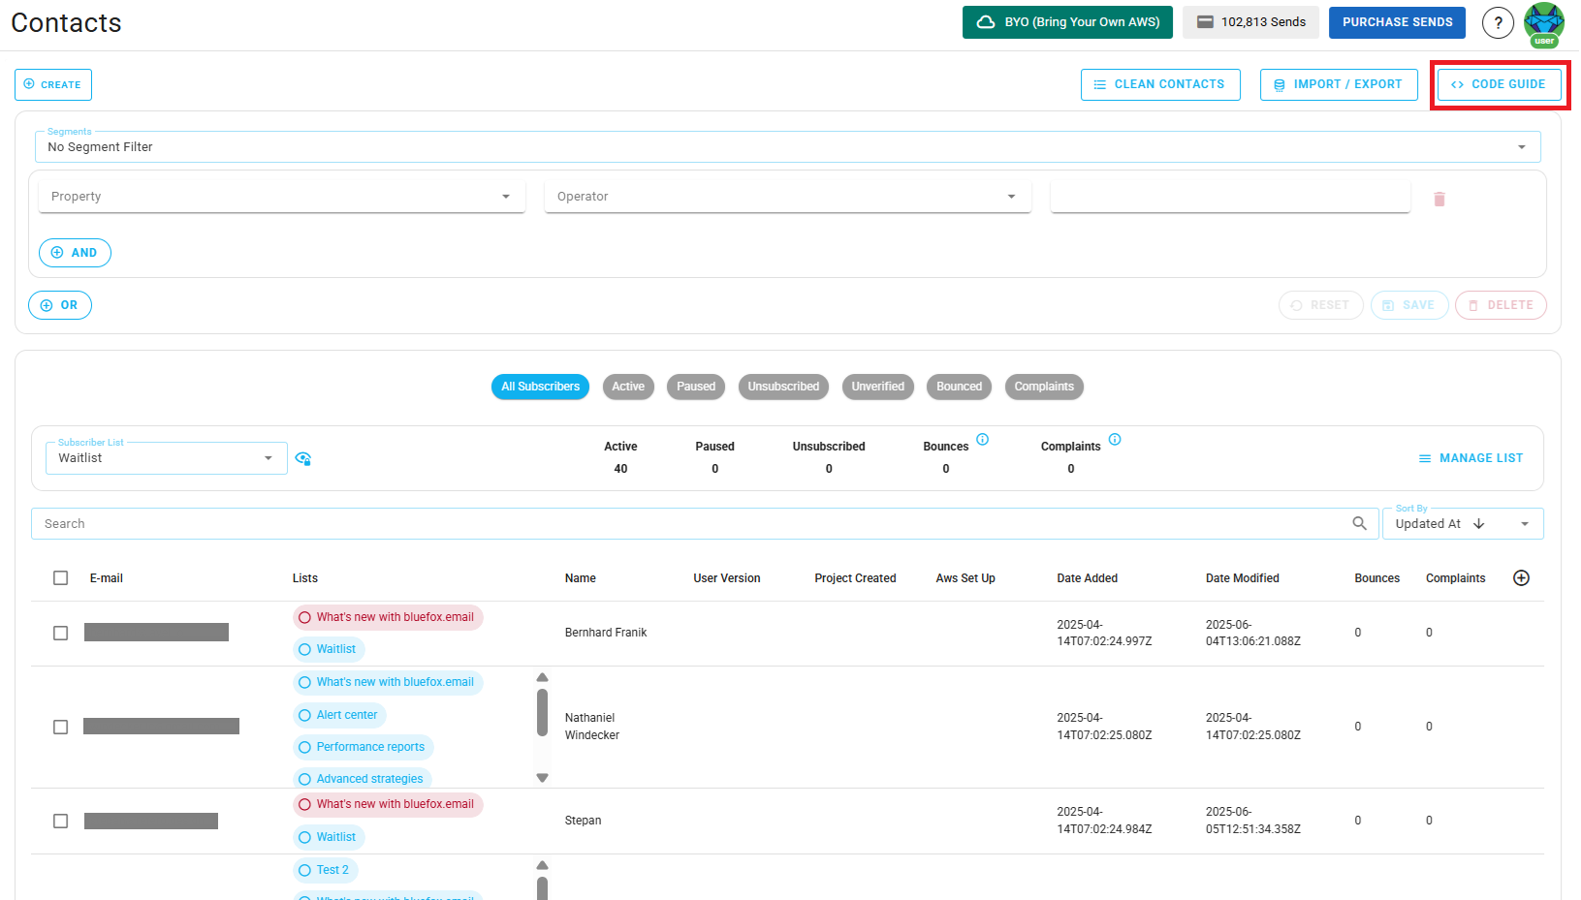This screenshot has height=900, width=1581.
Task: Select the Bounced subscribers tab
Action: click(x=959, y=387)
